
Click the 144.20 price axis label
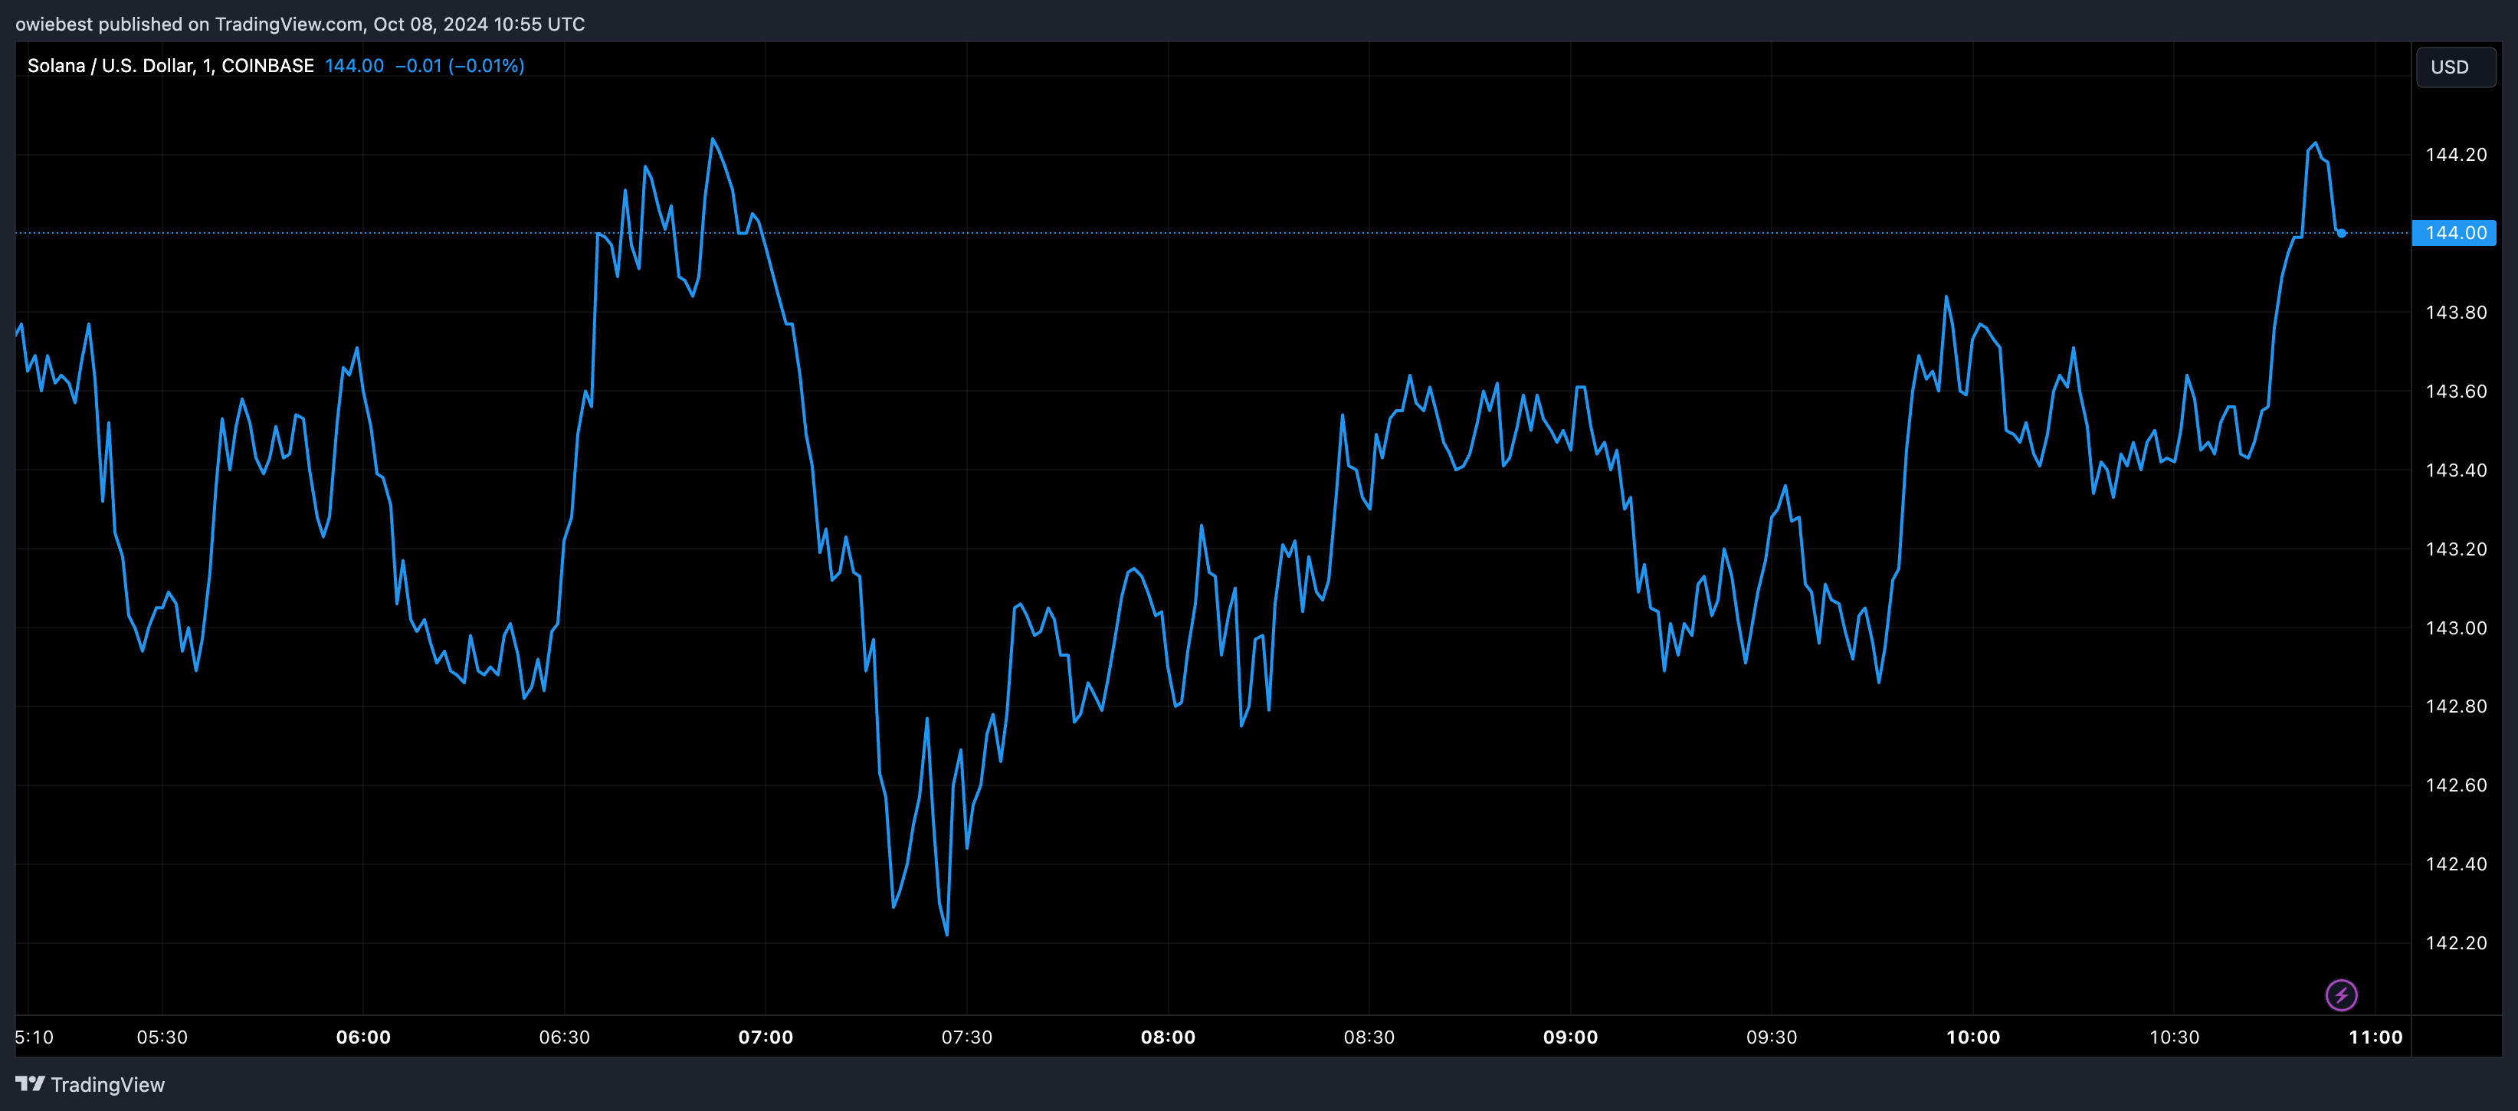tap(2455, 154)
